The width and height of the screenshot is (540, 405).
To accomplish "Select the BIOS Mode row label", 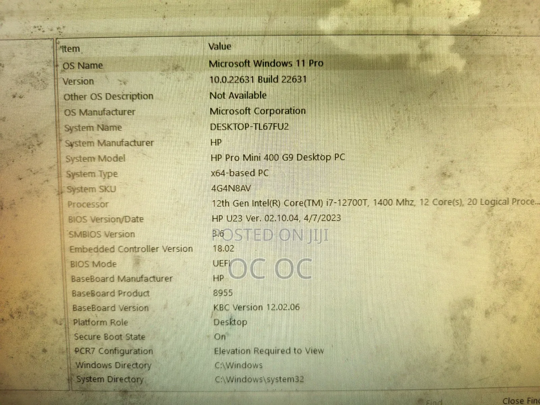I will [x=93, y=264].
